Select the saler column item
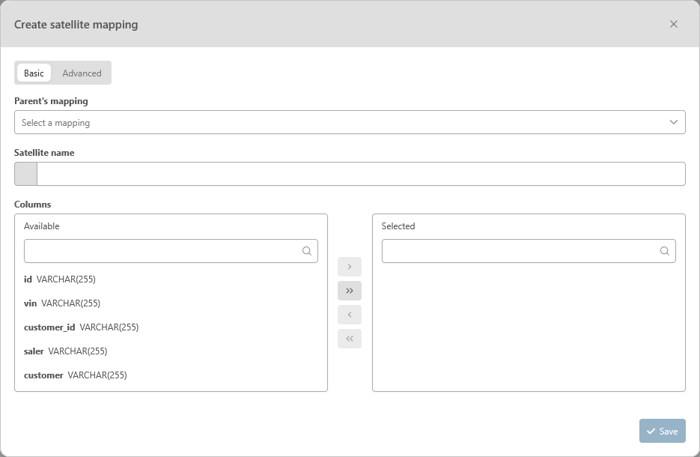The height and width of the screenshot is (457, 700). (x=65, y=351)
